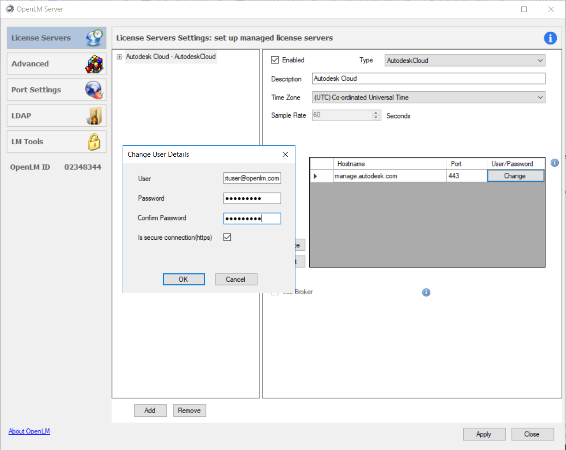The width and height of the screenshot is (566, 450).
Task: Toggle Is secure connection(https) checkbox
Action: [x=227, y=237]
